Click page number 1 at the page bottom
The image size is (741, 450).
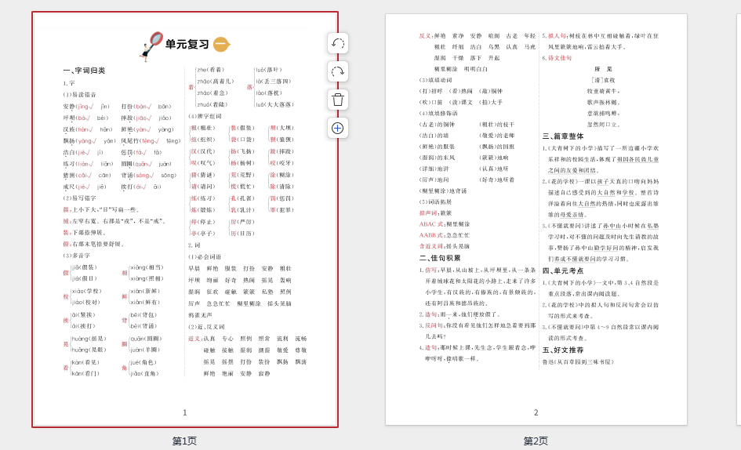185,412
